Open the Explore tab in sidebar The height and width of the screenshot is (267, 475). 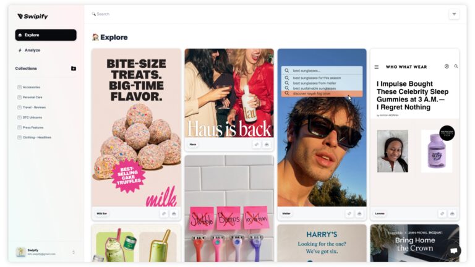pyautogui.click(x=46, y=35)
